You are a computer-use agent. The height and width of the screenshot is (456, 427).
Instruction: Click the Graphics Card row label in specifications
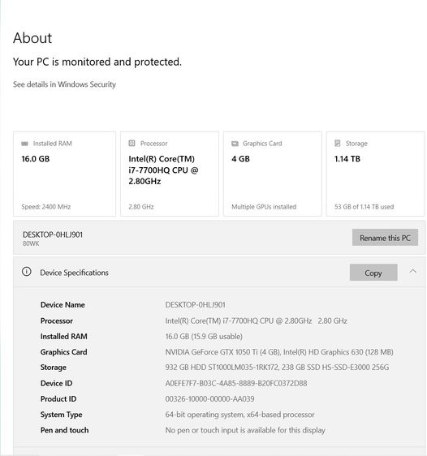[x=63, y=352]
